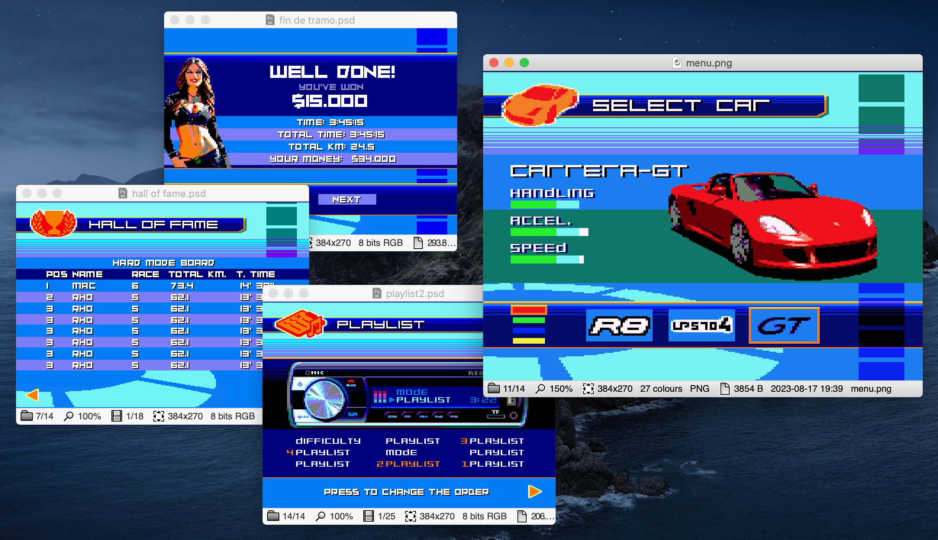Click the "1/25" frame counter in playlist2 window
Screen dimensions: 938x540
pos(387,516)
